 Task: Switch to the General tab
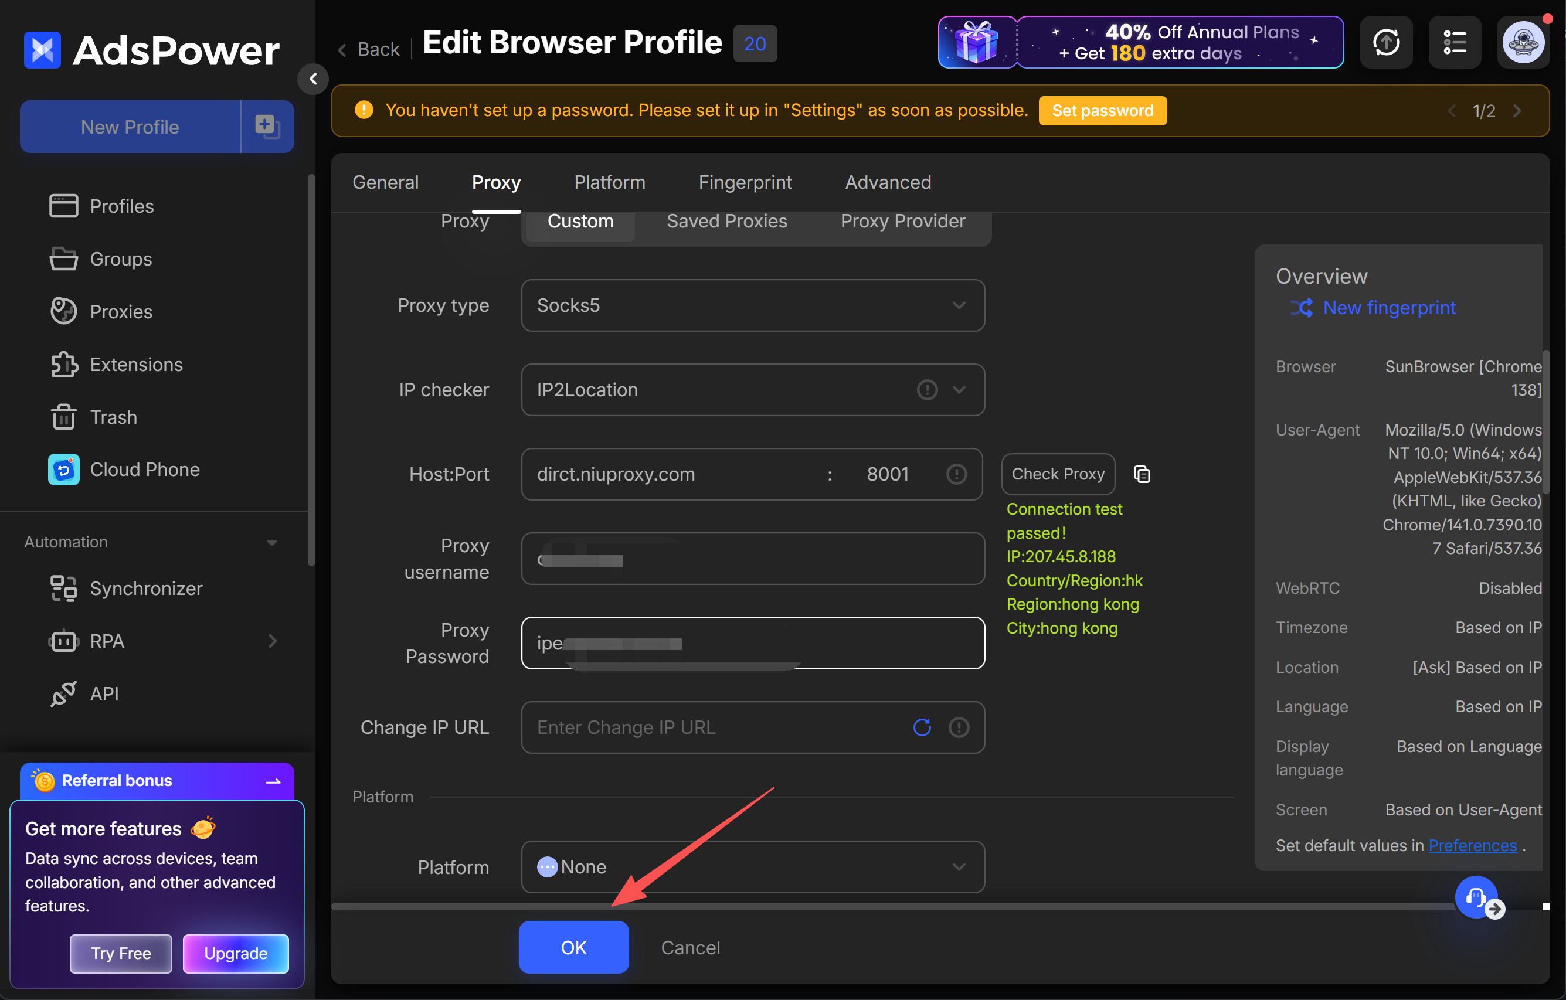(x=386, y=182)
